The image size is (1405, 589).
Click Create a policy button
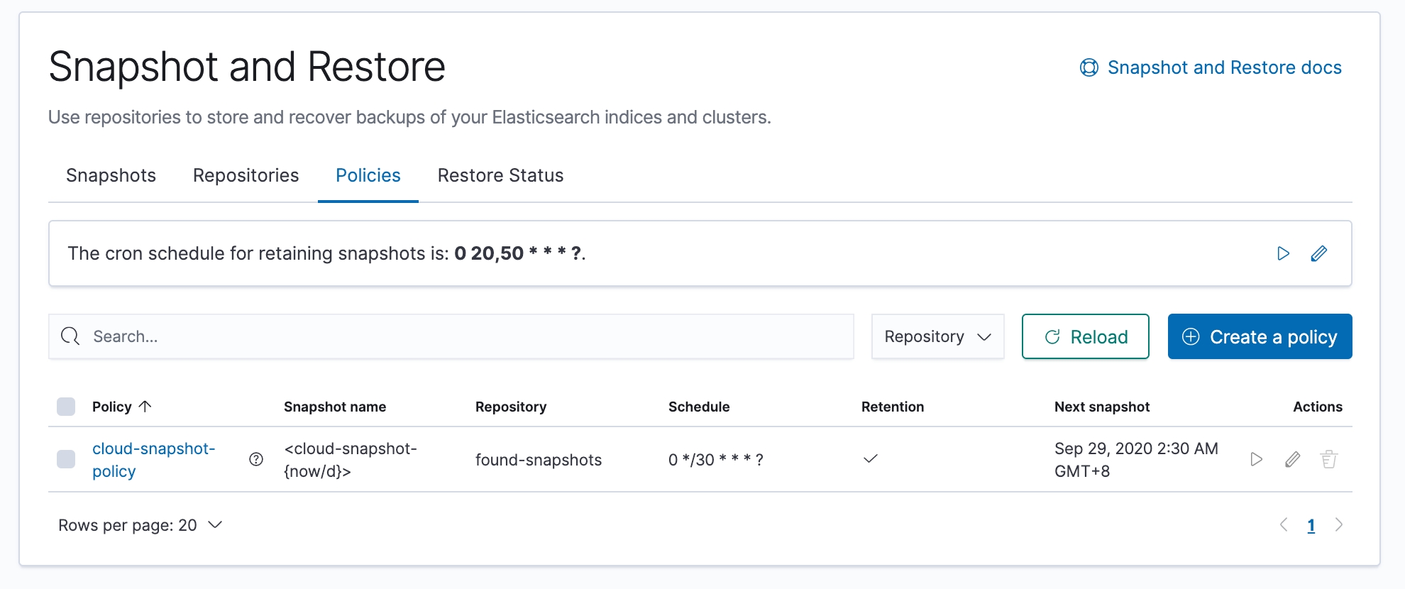coord(1260,336)
